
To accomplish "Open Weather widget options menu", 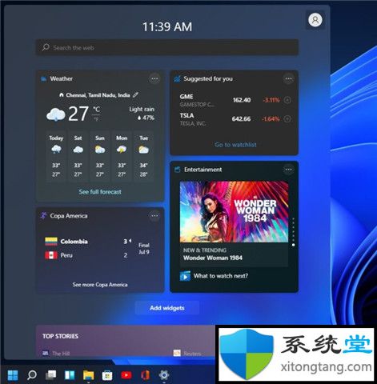I will (x=154, y=78).
